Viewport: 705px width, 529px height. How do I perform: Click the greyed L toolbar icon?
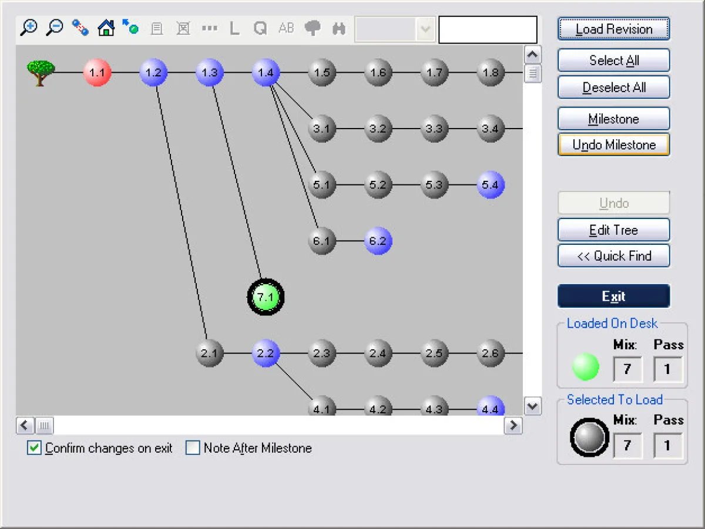[234, 28]
